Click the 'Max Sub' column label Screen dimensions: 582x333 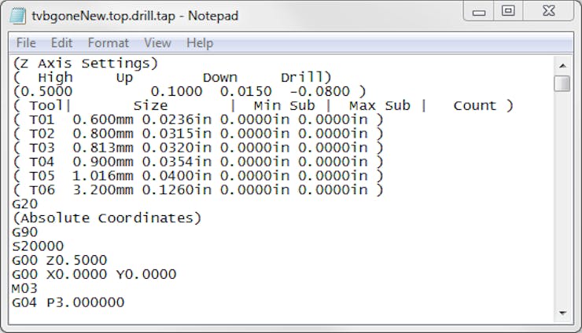pyautogui.click(x=380, y=106)
